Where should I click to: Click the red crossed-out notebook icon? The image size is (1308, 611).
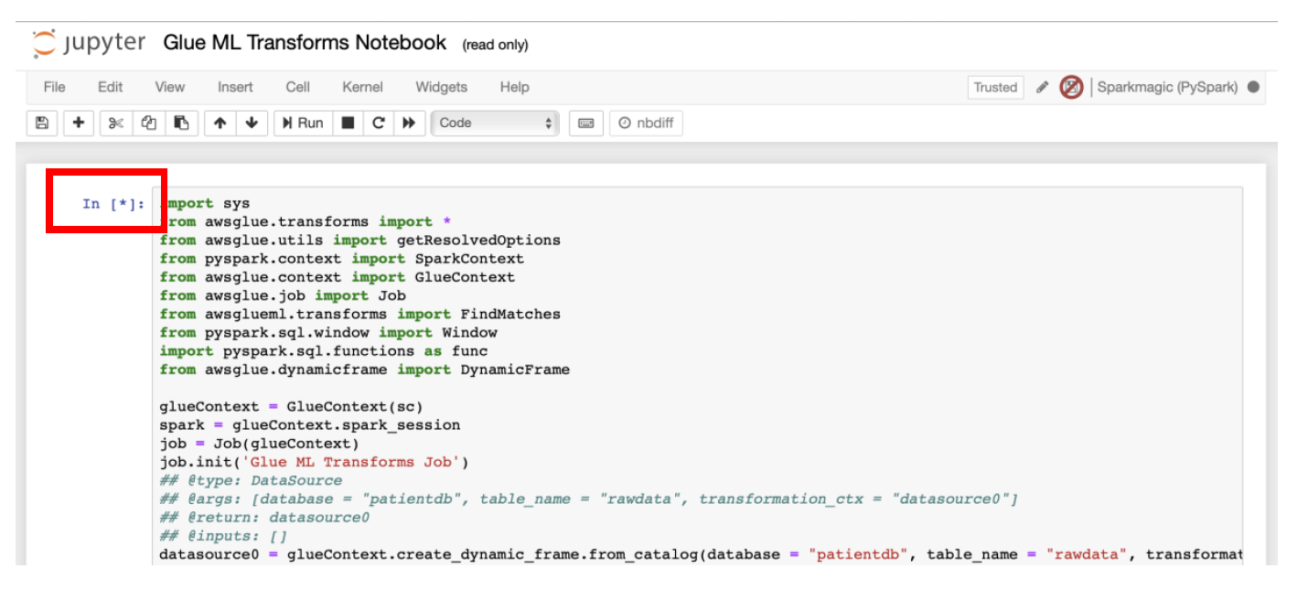point(1071,87)
